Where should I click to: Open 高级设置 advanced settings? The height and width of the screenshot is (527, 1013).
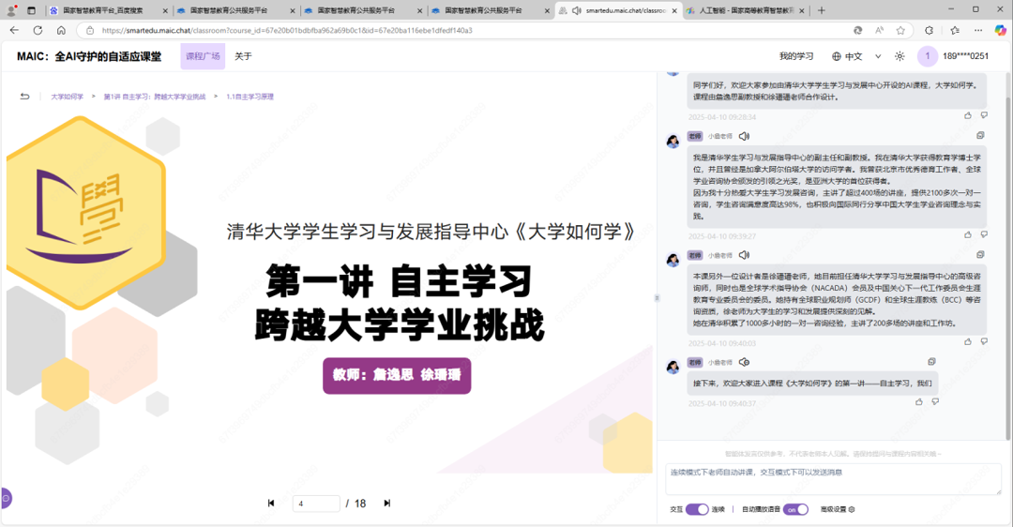(838, 509)
